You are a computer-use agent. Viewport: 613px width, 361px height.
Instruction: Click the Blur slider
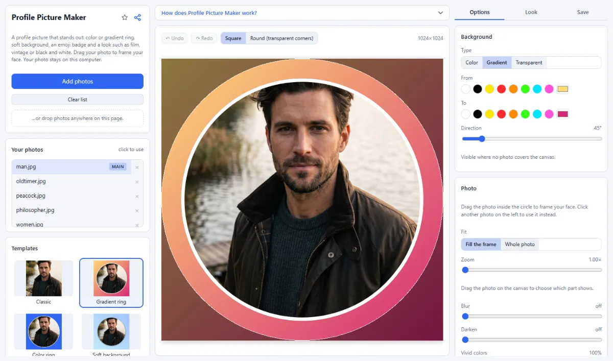(531, 317)
